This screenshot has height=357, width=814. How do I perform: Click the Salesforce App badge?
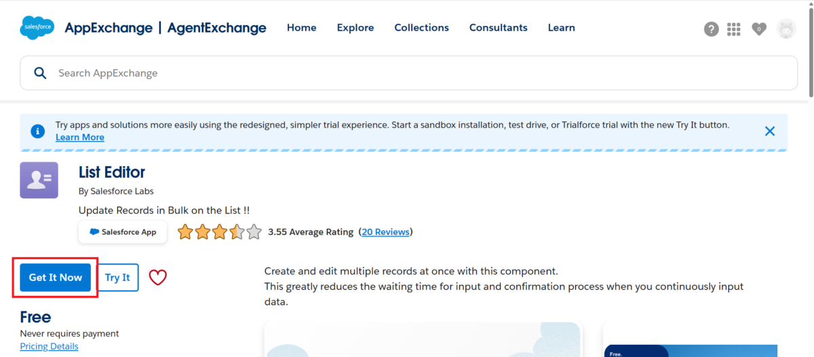coord(122,232)
